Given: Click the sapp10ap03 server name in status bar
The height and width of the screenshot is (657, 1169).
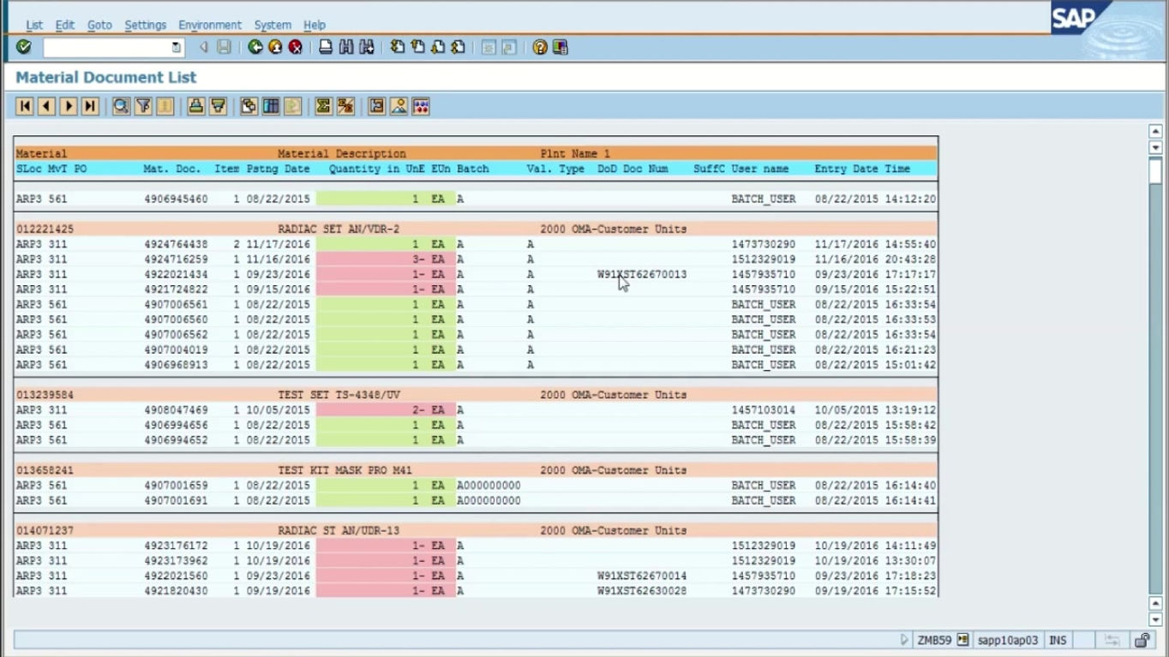Looking at the screenshot, I should click(x=1008, y=640).
